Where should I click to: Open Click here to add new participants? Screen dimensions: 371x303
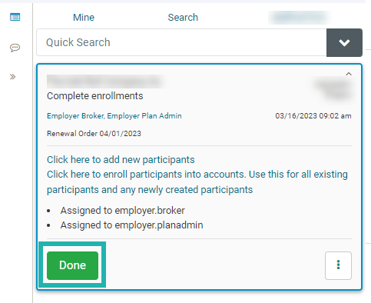pos(121,160)
